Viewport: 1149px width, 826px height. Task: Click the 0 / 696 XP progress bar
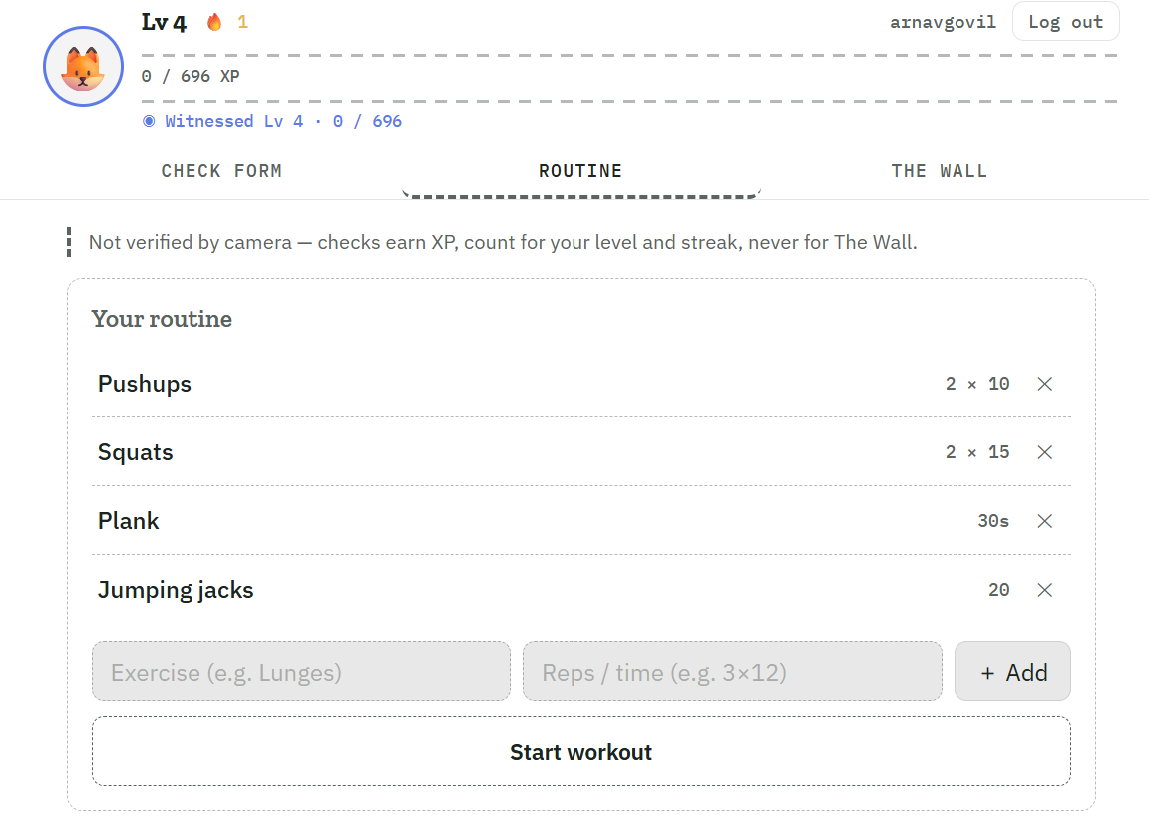pos(629,78)
